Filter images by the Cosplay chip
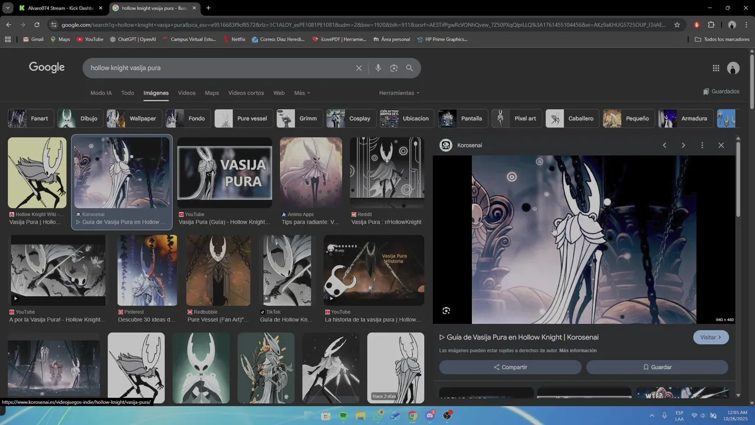This screenshot has height=425, width=755. (x=352, y=119)
